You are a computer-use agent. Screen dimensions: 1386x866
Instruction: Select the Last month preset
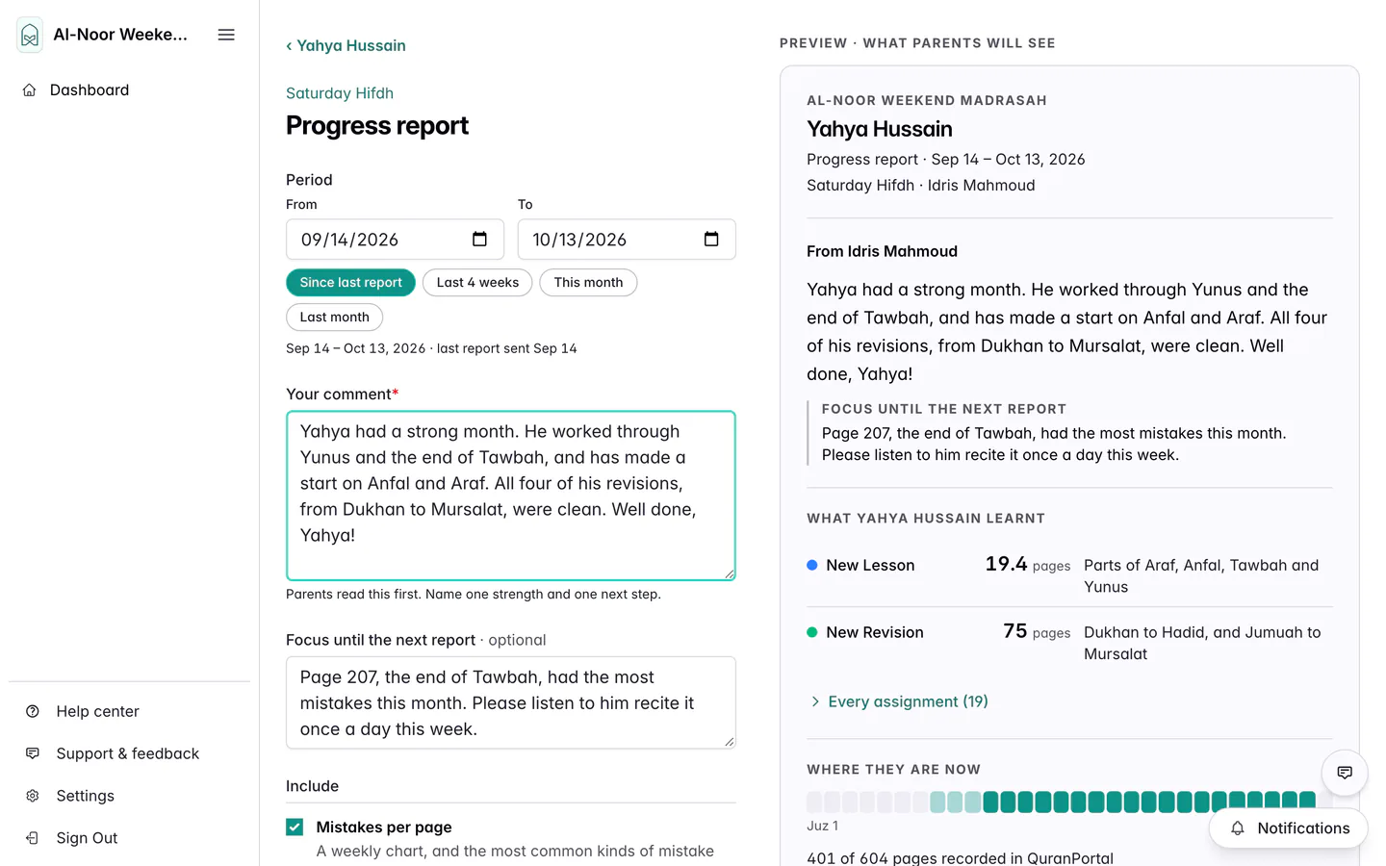[x=334, y=317]
